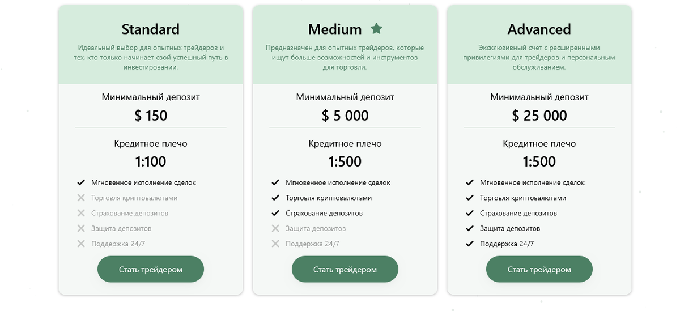Image resolution: width=680 pixels, height=311 pixels.
Task: Select the Advanced plan heading
Action: click(539, 29)
